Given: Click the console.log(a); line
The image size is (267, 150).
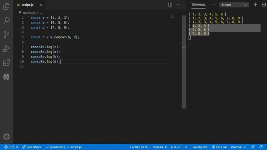Looking at the screenshot, I should (45, 52).
